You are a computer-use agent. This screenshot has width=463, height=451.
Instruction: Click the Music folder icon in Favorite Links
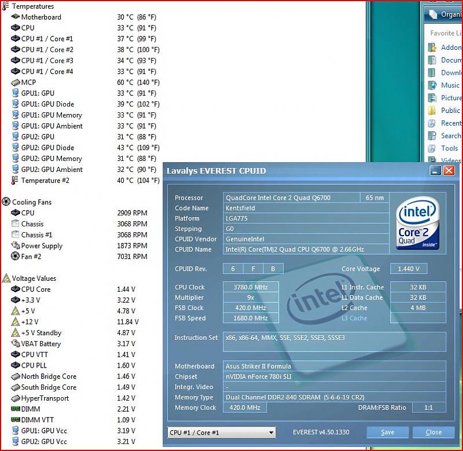point(432,85)
